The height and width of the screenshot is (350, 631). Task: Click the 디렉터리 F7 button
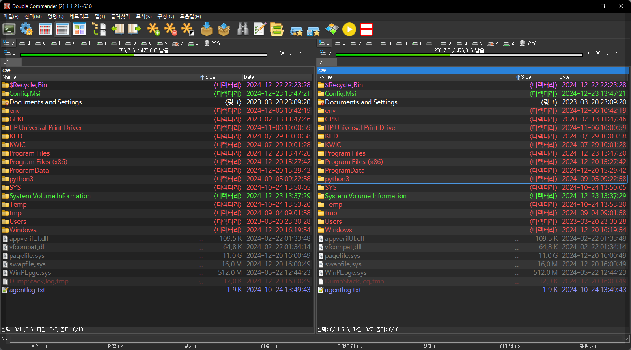pos(350,346)
